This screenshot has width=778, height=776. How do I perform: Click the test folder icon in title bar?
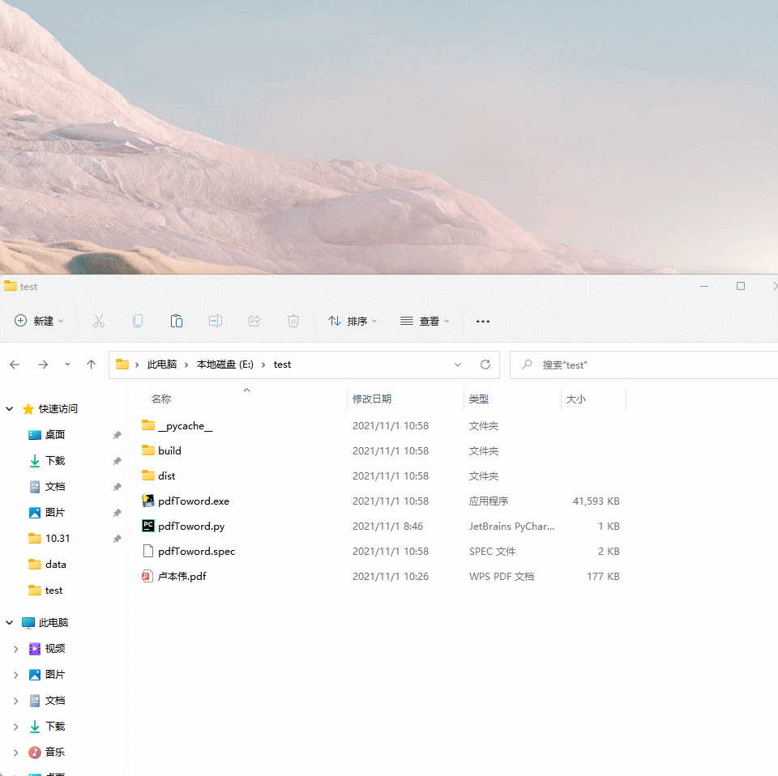click(11, 286)
